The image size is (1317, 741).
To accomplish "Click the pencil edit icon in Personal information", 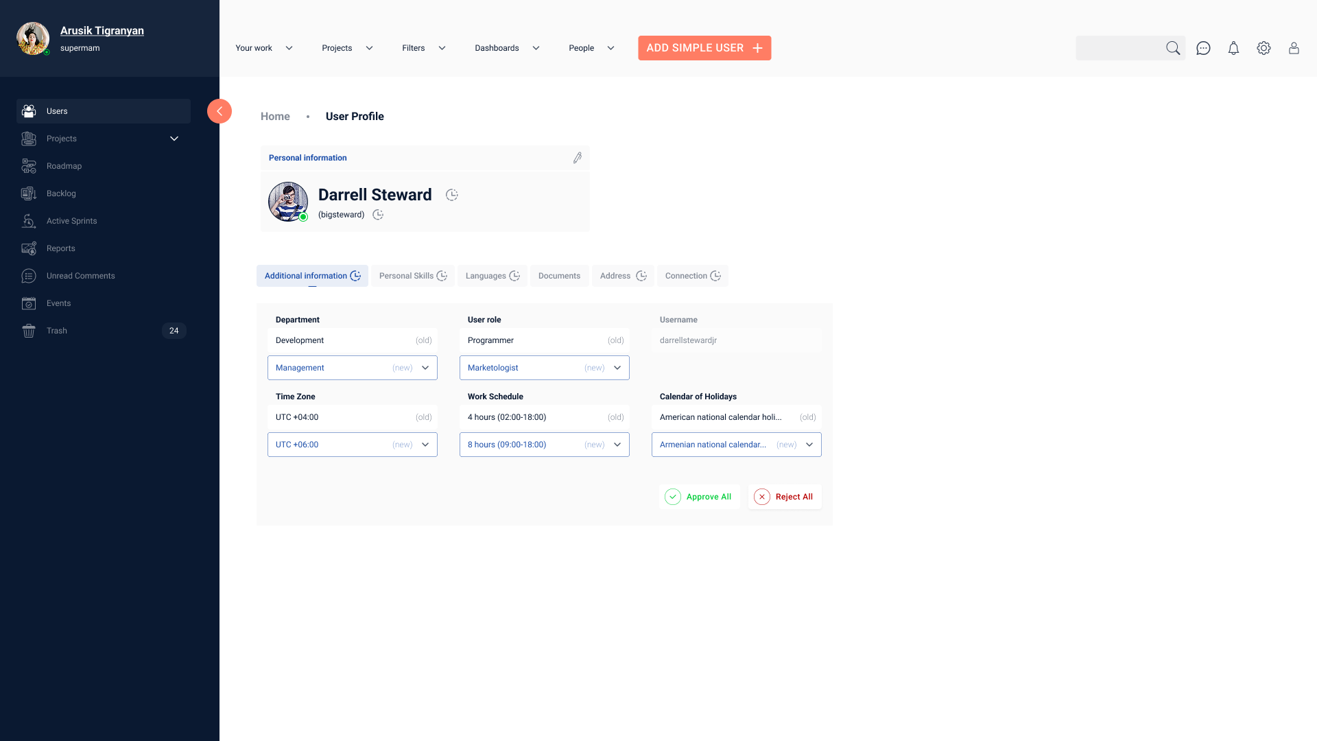I will pyautogui.click(x=578, y=158).
